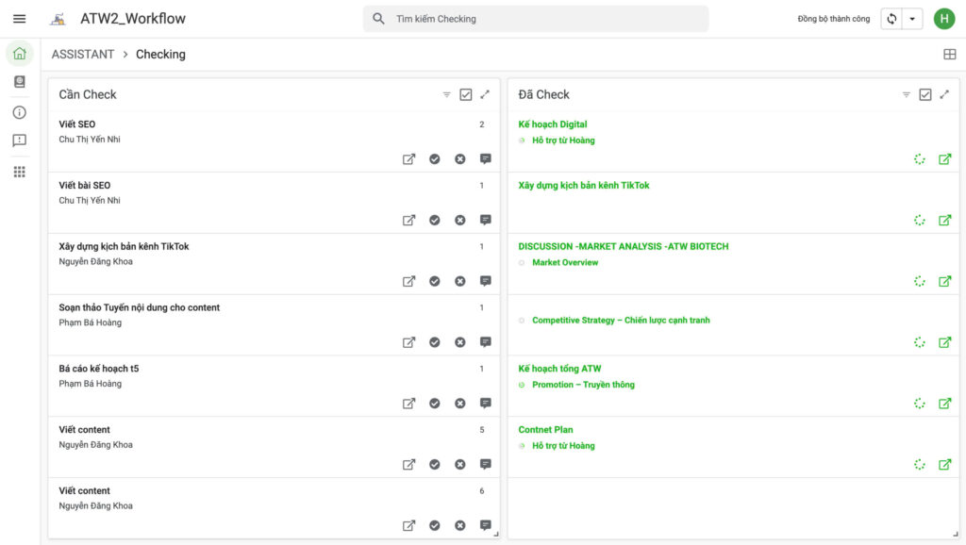
Task: Expand the Đã Check panel to fullscreen
Action: click(944, 94)
